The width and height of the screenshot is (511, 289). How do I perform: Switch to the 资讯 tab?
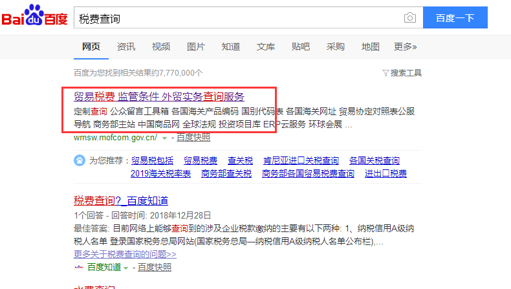pyautogui.click(x=125, y=47)
